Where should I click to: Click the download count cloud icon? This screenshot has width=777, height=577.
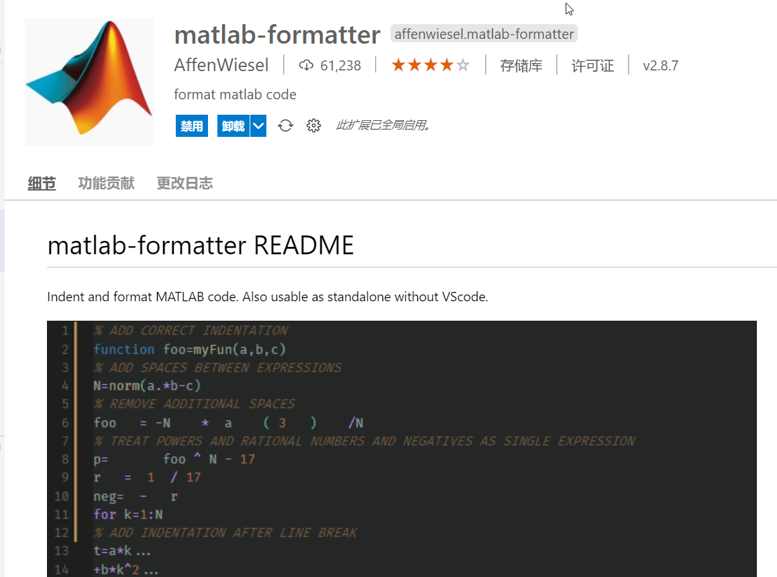tap(307, 65)
